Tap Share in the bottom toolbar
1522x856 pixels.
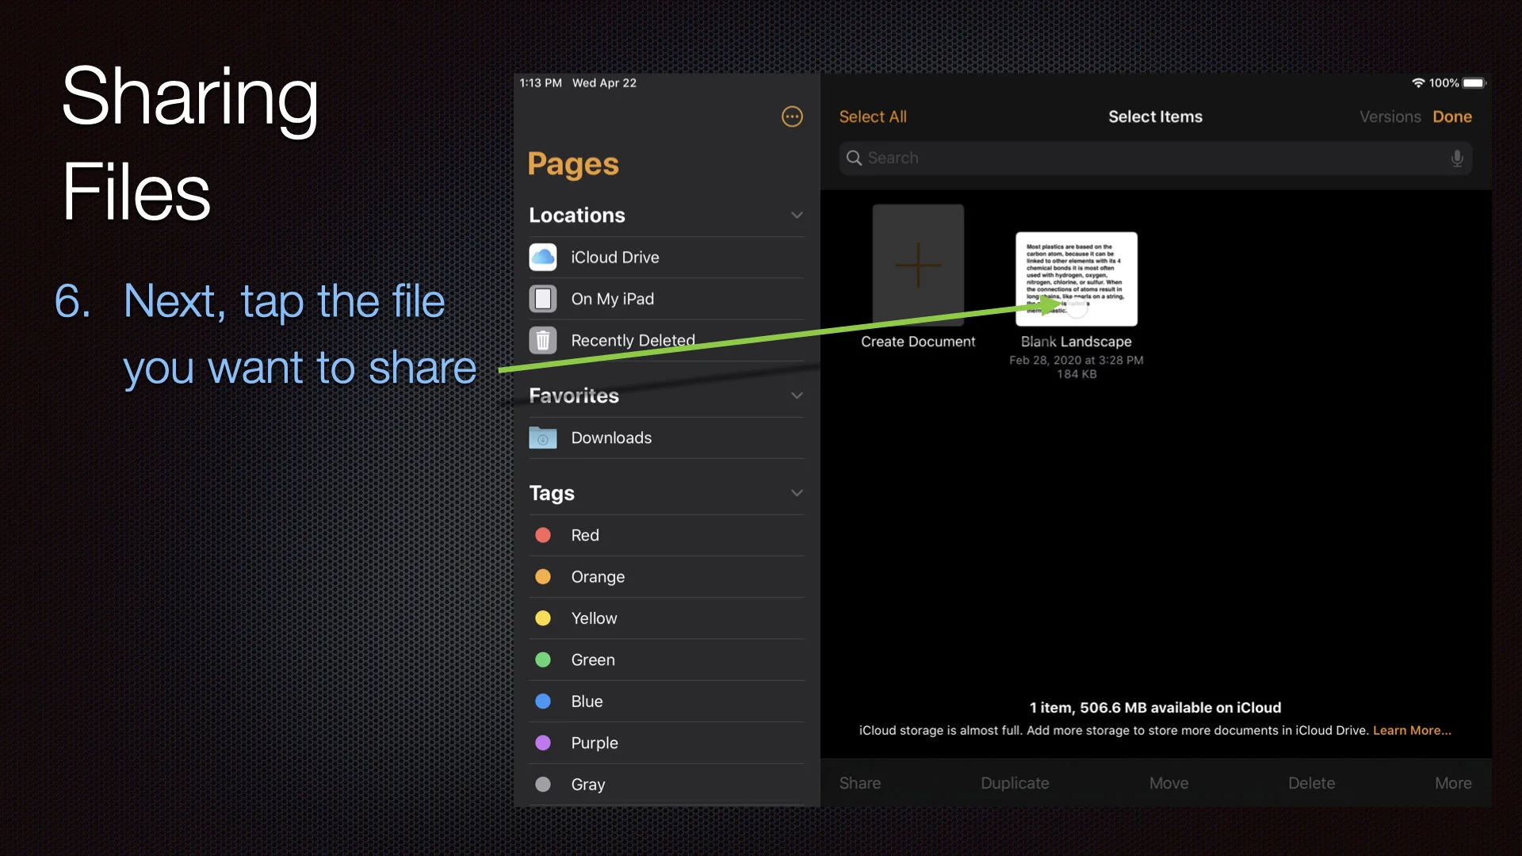click(860, 783)
